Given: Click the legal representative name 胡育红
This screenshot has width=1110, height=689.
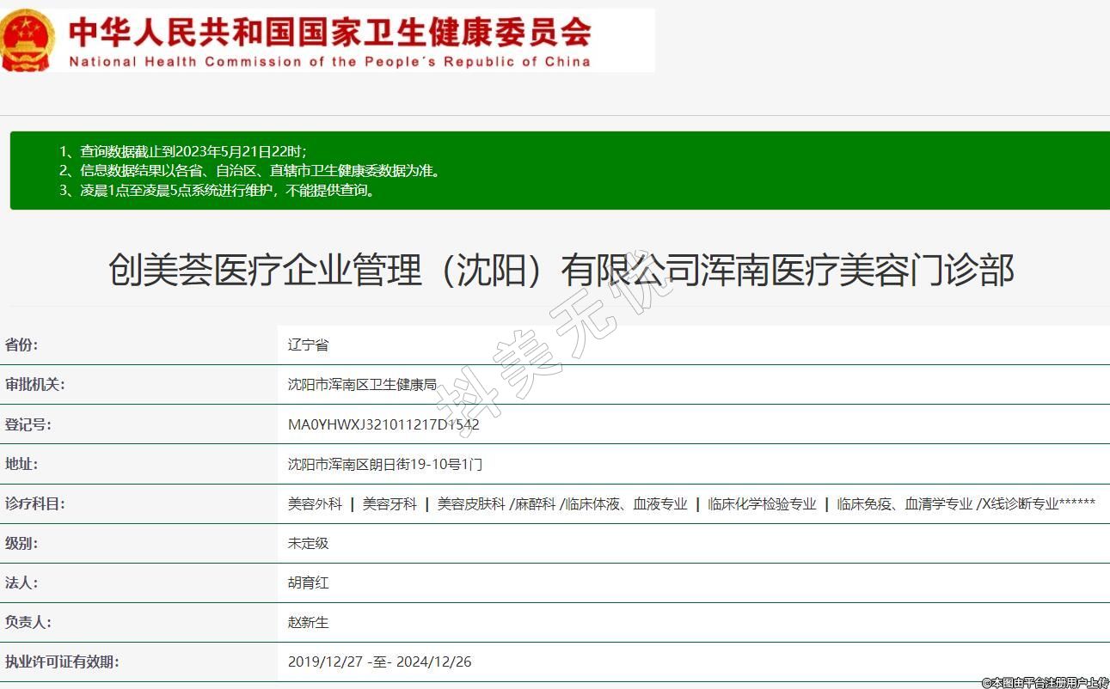Looking at the screenshot, I should click(308, 583).
